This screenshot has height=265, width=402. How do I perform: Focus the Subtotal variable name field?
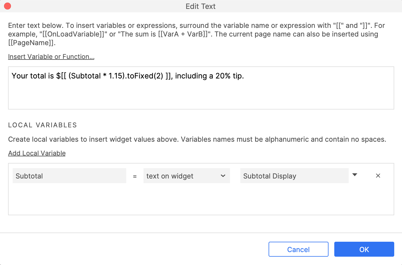coord(69,176)
